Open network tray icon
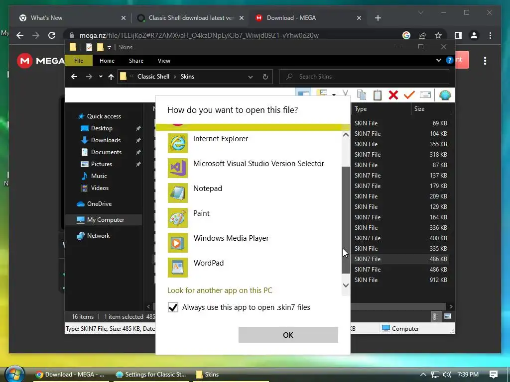Image resolution: width=510 pixels, height=382 pixels. coord(435,375)
